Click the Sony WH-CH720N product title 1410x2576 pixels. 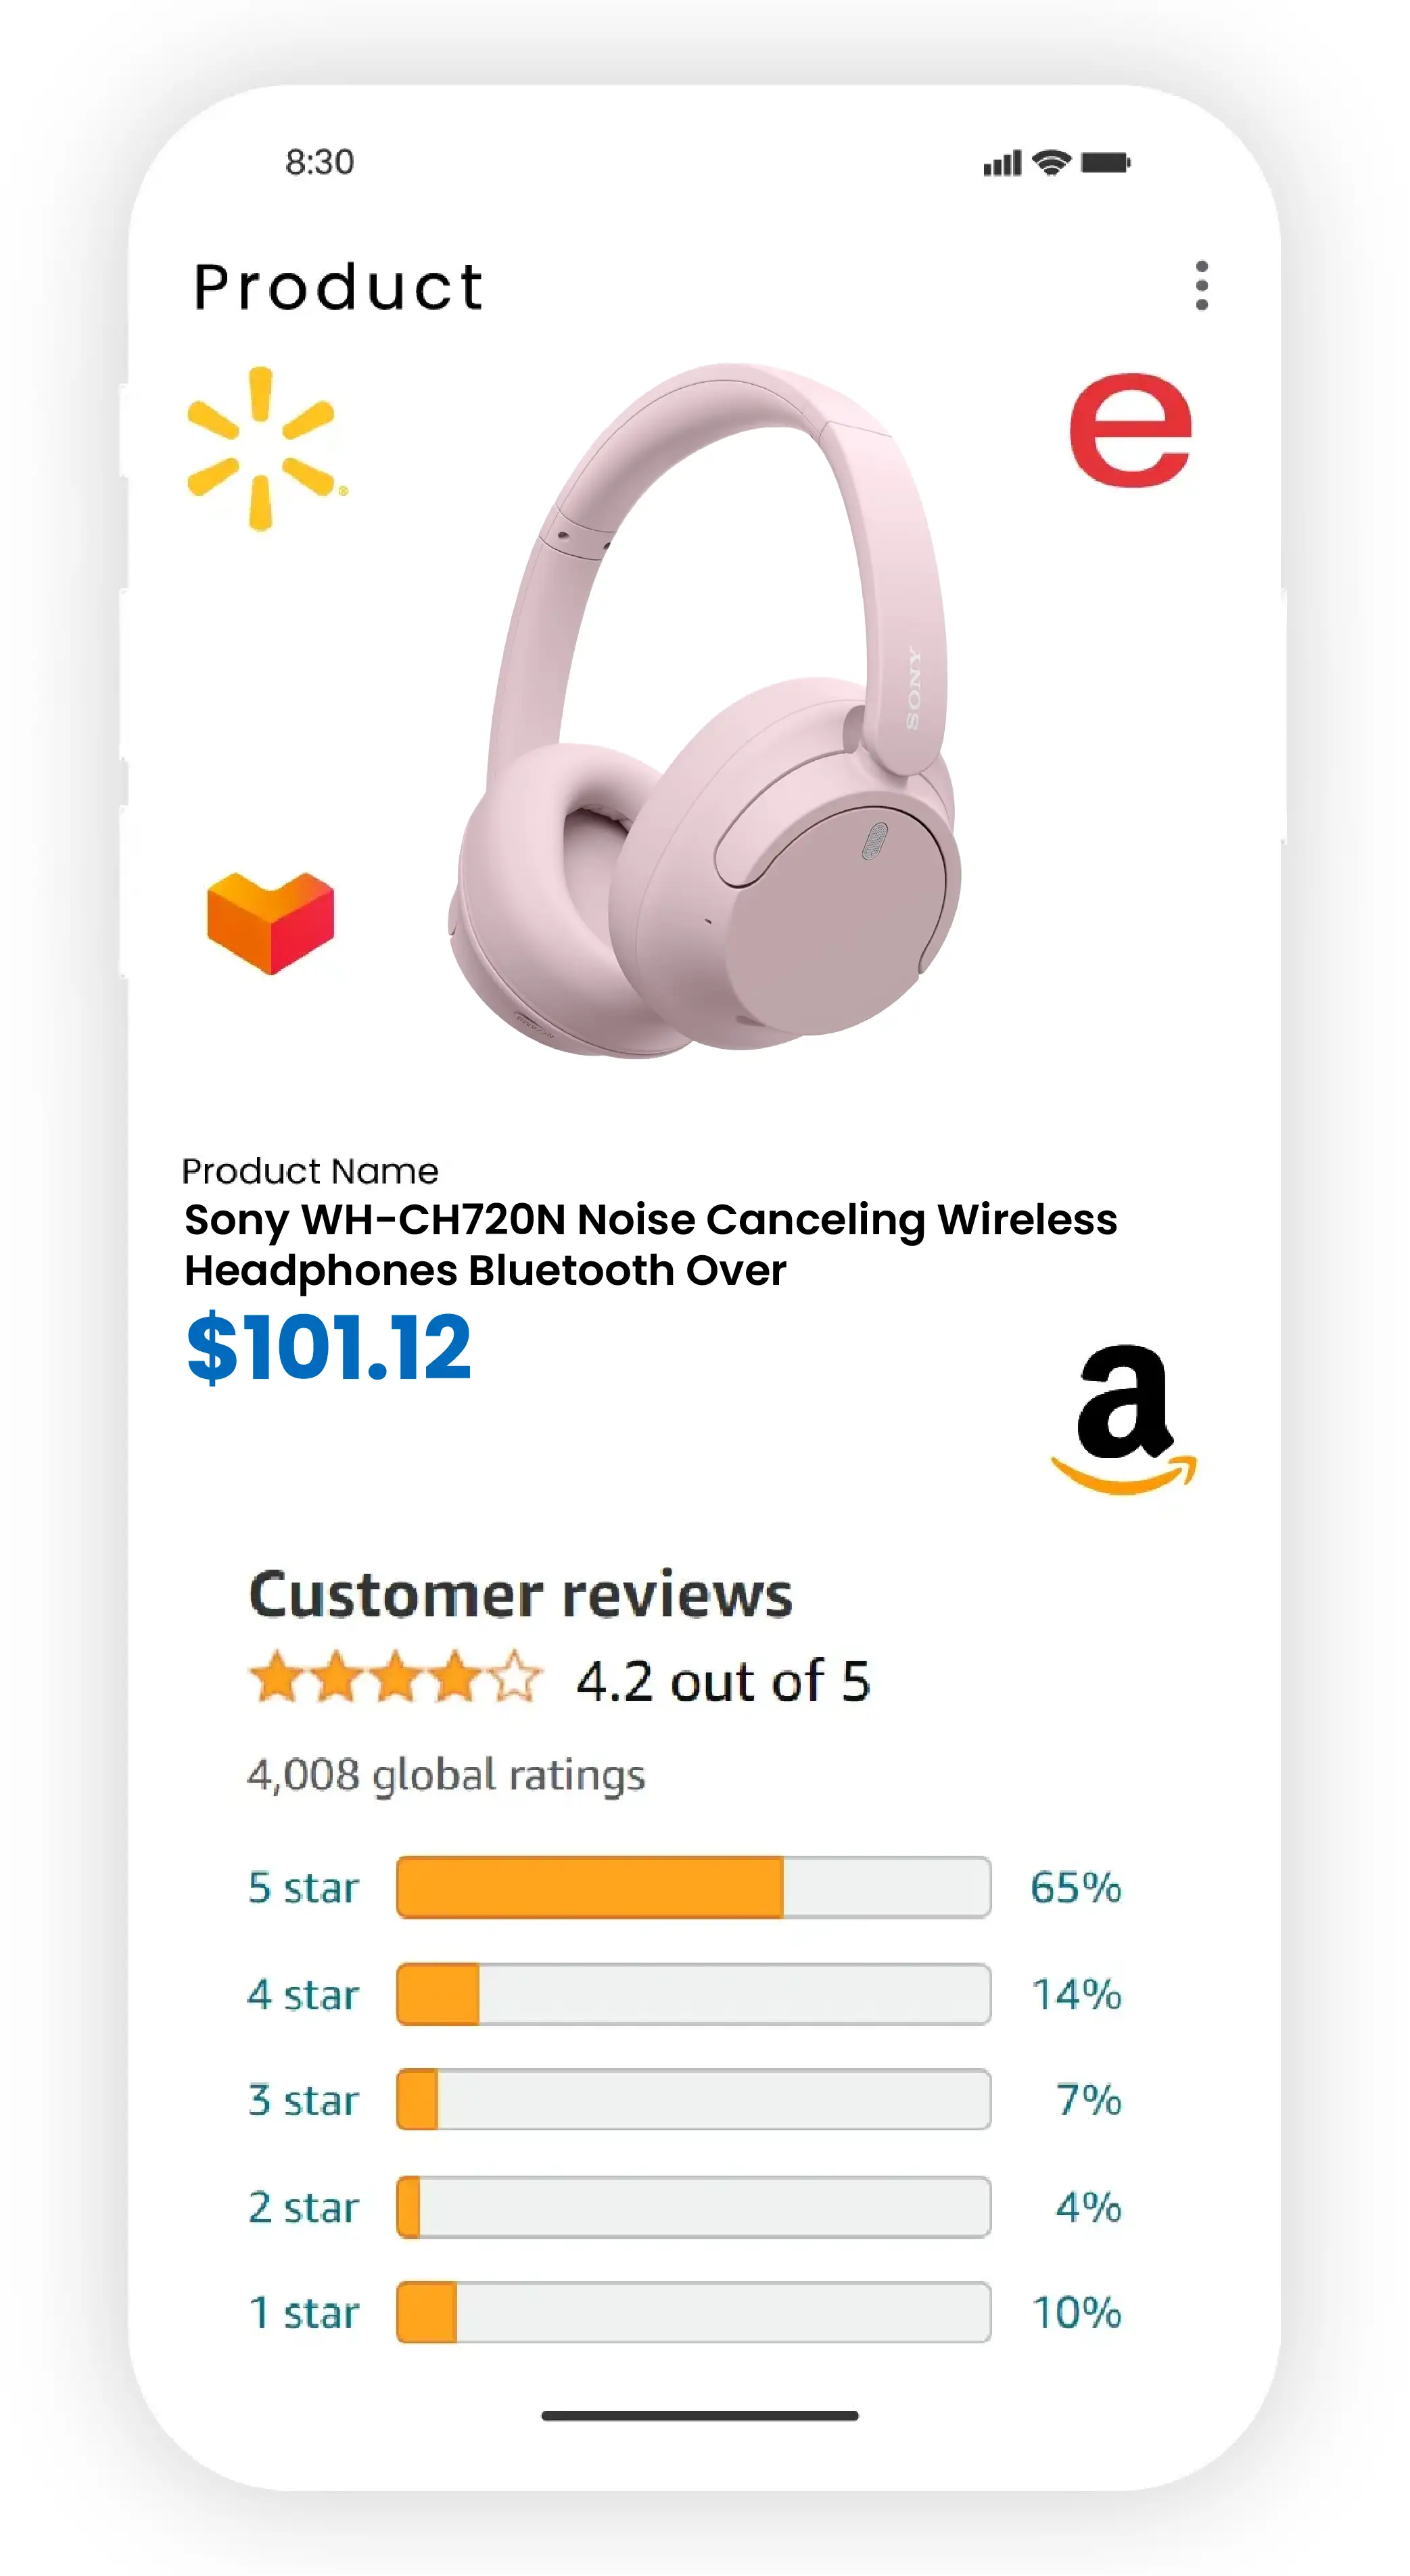(x=650, y=1244)
